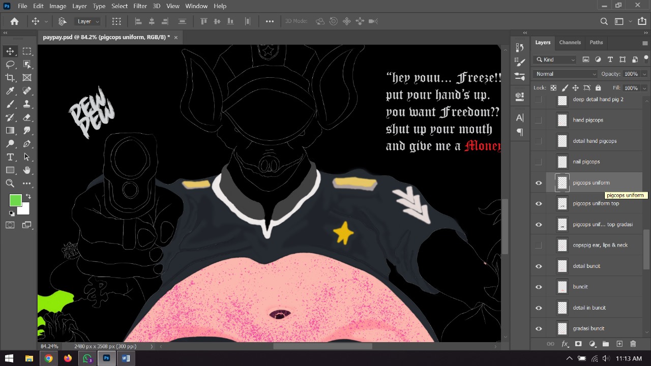Select the Smudge tool
The image size is (651, 366).
[x=27, y=130]
